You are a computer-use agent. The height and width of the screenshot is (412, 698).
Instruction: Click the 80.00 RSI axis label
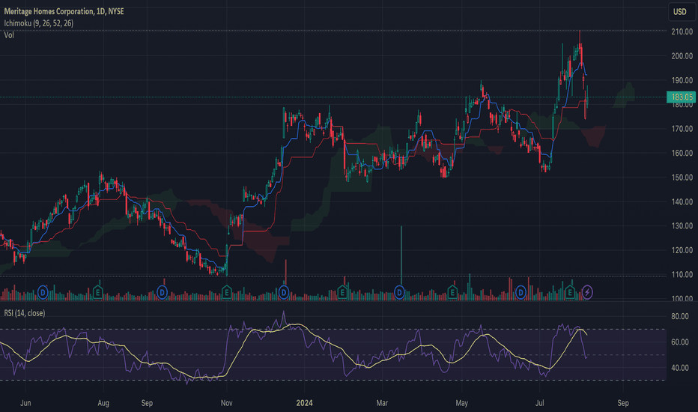(x=680, y=317)
